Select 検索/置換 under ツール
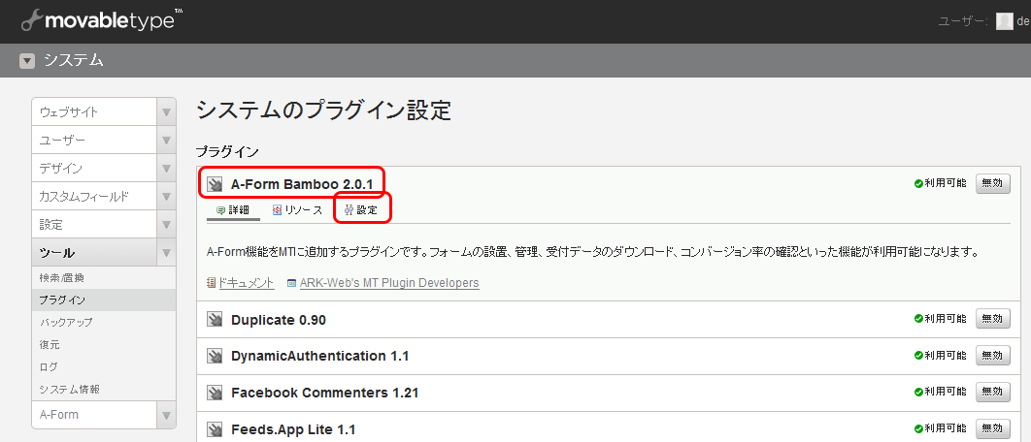 (61, 278)
